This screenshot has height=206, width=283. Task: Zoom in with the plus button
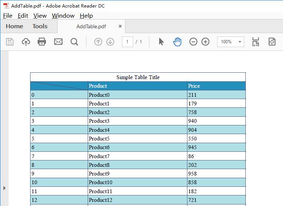tap(205, 42)
